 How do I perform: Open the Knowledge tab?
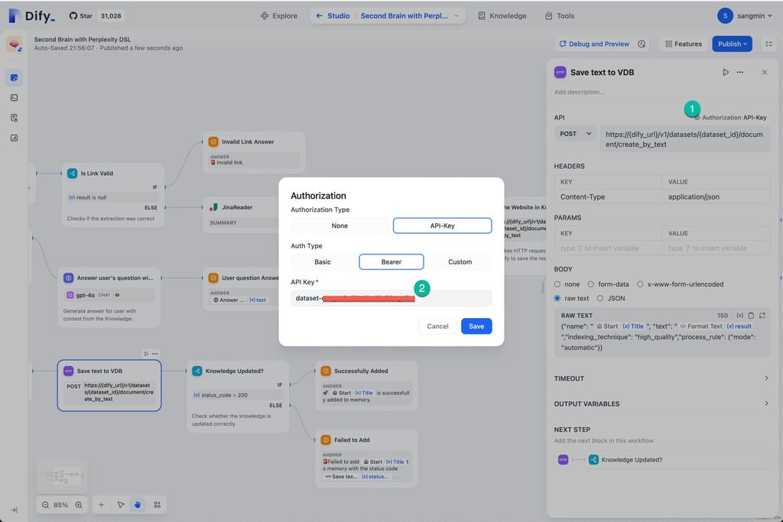pos(502,16)
